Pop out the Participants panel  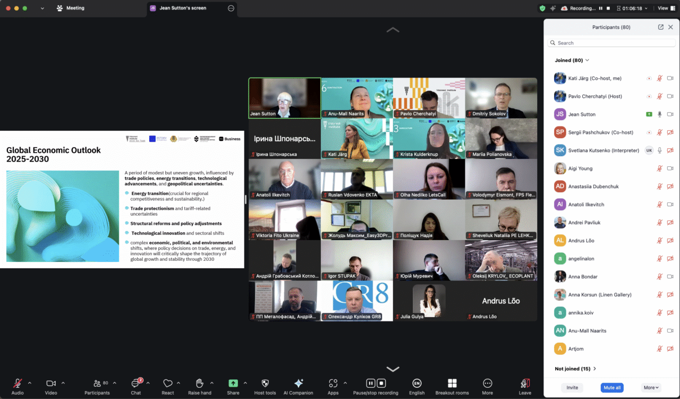[x=660, y=27]
